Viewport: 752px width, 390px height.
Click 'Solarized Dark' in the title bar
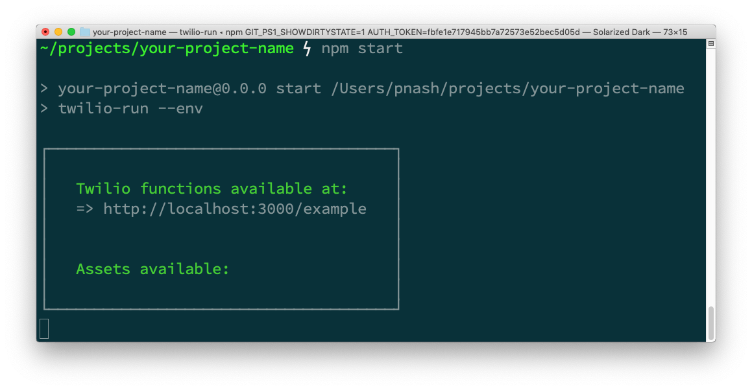pyautogui.click(x=621, y=32)
